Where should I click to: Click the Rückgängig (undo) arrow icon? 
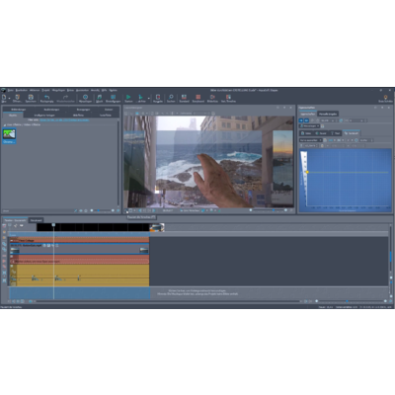[x=46, y=97]
